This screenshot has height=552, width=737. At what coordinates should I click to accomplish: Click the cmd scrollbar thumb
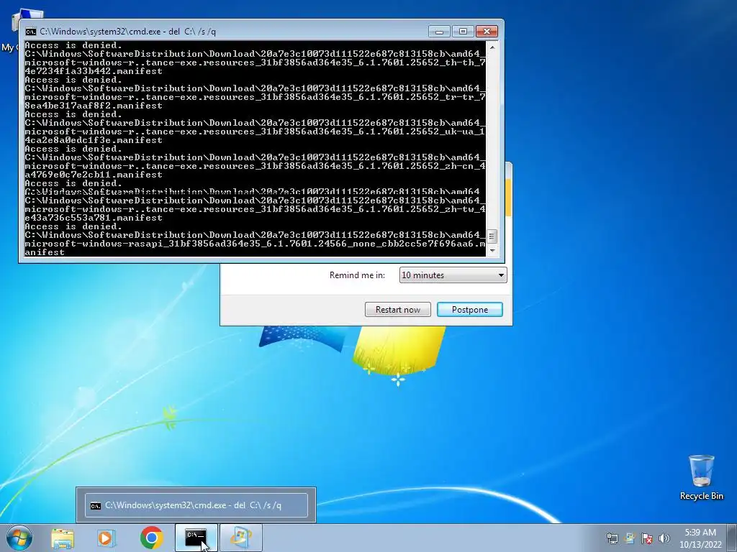492,236
